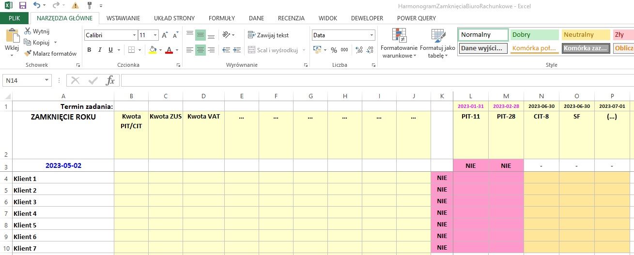Image resolution: width=634 pixels, height=255 pixels.
Task: Increase font size with the large A icon
Action: [165, 35]
